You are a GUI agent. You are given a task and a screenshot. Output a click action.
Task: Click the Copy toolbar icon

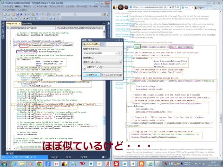click(29, 14)
